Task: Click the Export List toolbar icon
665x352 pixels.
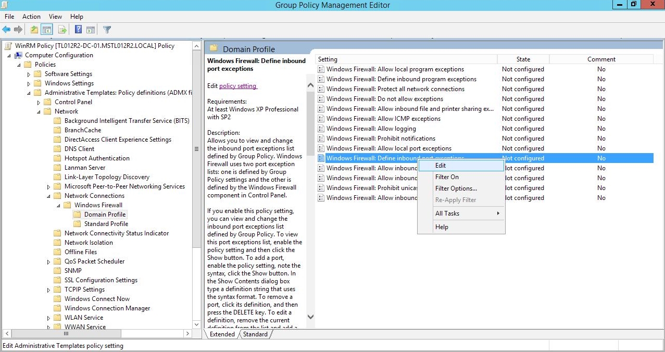Action: [62, 30]
